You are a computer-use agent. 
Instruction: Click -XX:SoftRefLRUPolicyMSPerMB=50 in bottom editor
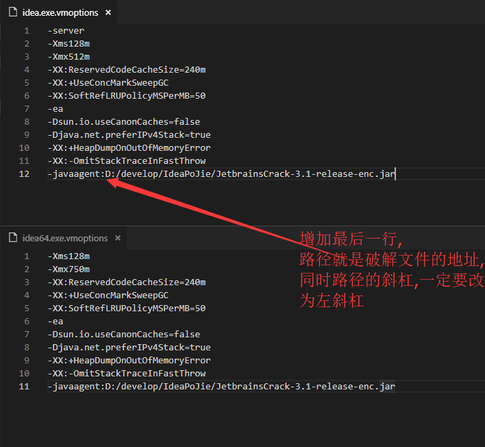point(127,309)
